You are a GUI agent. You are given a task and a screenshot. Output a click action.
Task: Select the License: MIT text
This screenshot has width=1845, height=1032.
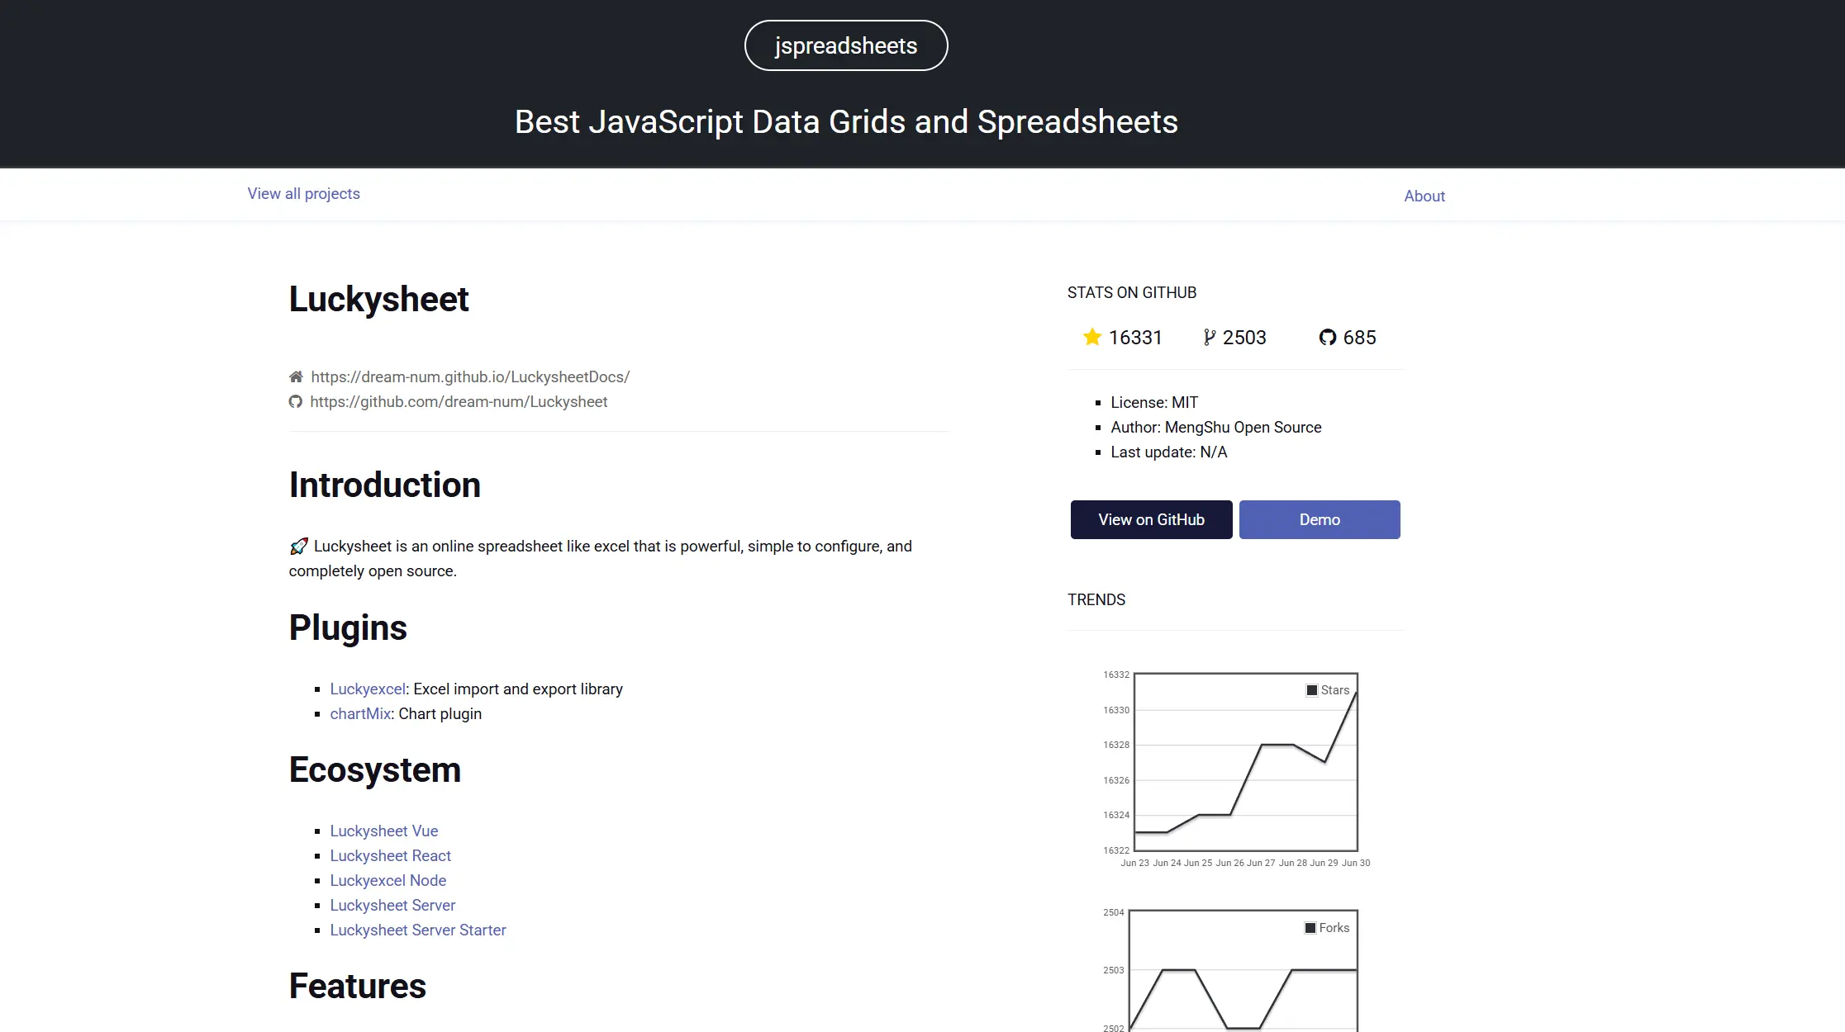tap(1154, 402)
